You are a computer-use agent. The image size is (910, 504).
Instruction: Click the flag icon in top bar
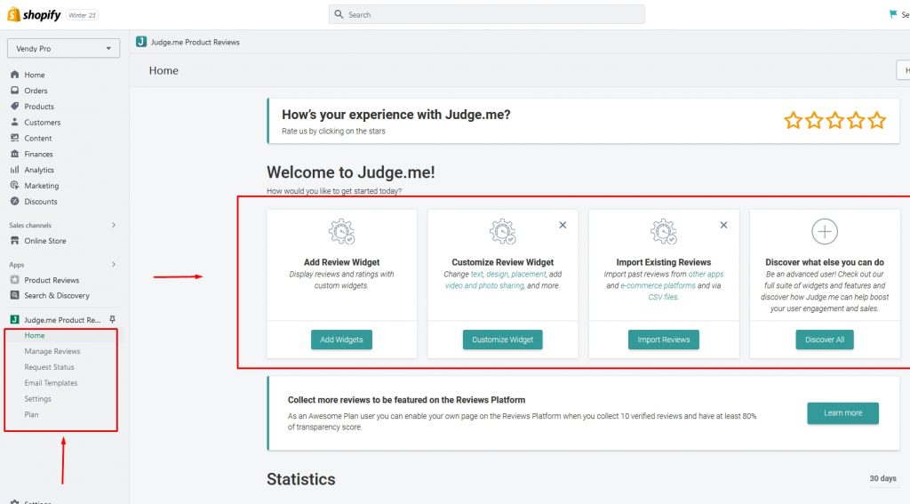(893, 14)
